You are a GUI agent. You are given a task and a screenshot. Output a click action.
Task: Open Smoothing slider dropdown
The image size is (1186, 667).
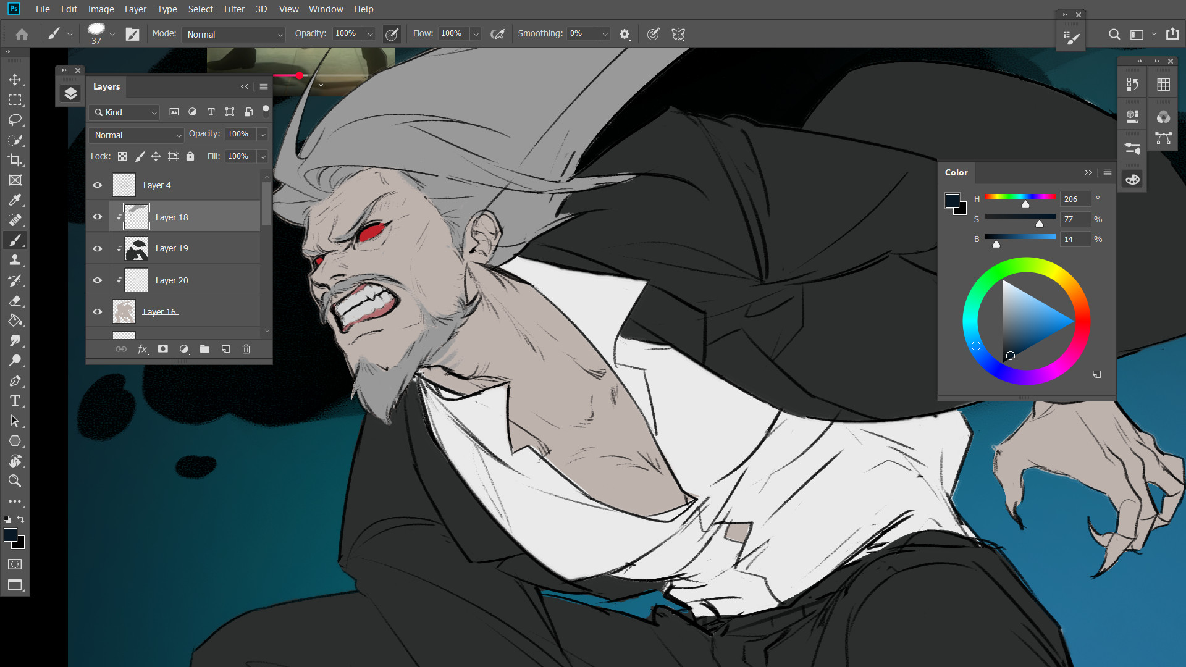pos(605,35)
